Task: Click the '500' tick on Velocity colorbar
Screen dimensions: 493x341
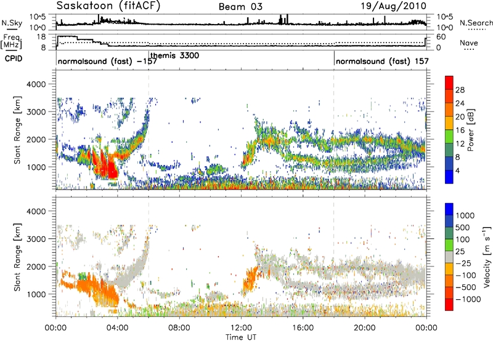Action: tap(463, 227)
